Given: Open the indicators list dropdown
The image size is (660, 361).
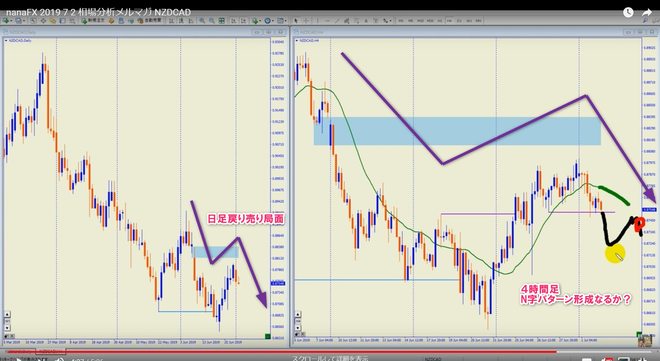Looking at the screenshot, I should [x=256, y=21].
